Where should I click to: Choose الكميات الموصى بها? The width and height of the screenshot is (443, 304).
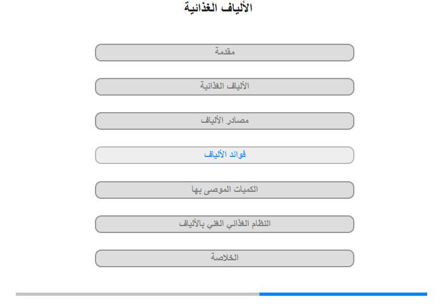225,190
